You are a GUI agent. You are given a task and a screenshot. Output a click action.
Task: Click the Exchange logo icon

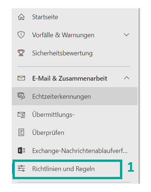pos(21,151)
